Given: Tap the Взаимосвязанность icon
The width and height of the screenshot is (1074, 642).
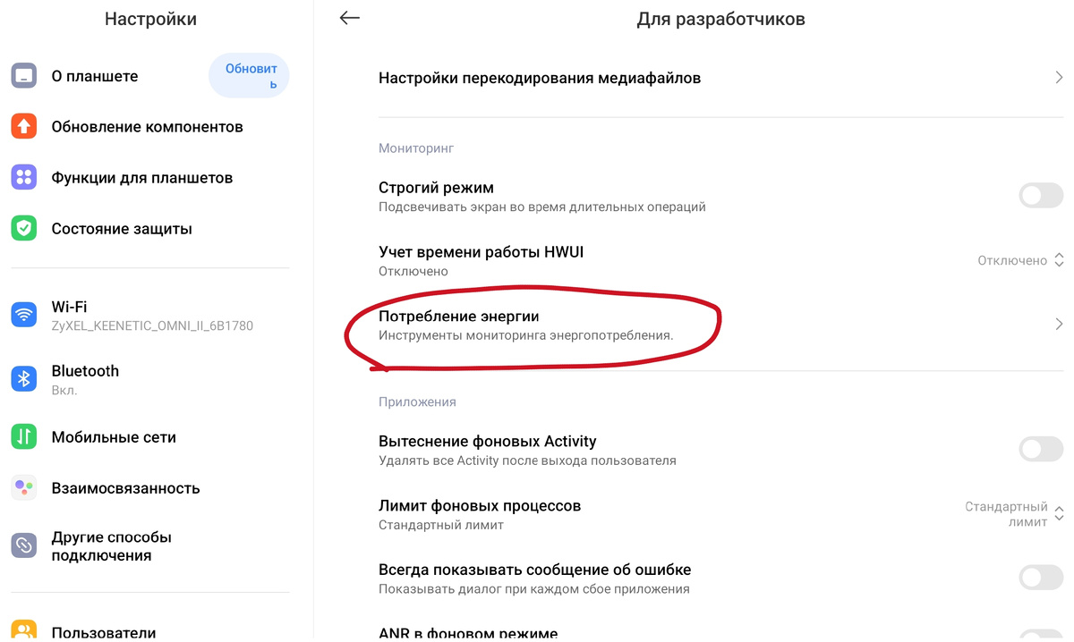Looking at the screenshot, I should tap(24, 488).
